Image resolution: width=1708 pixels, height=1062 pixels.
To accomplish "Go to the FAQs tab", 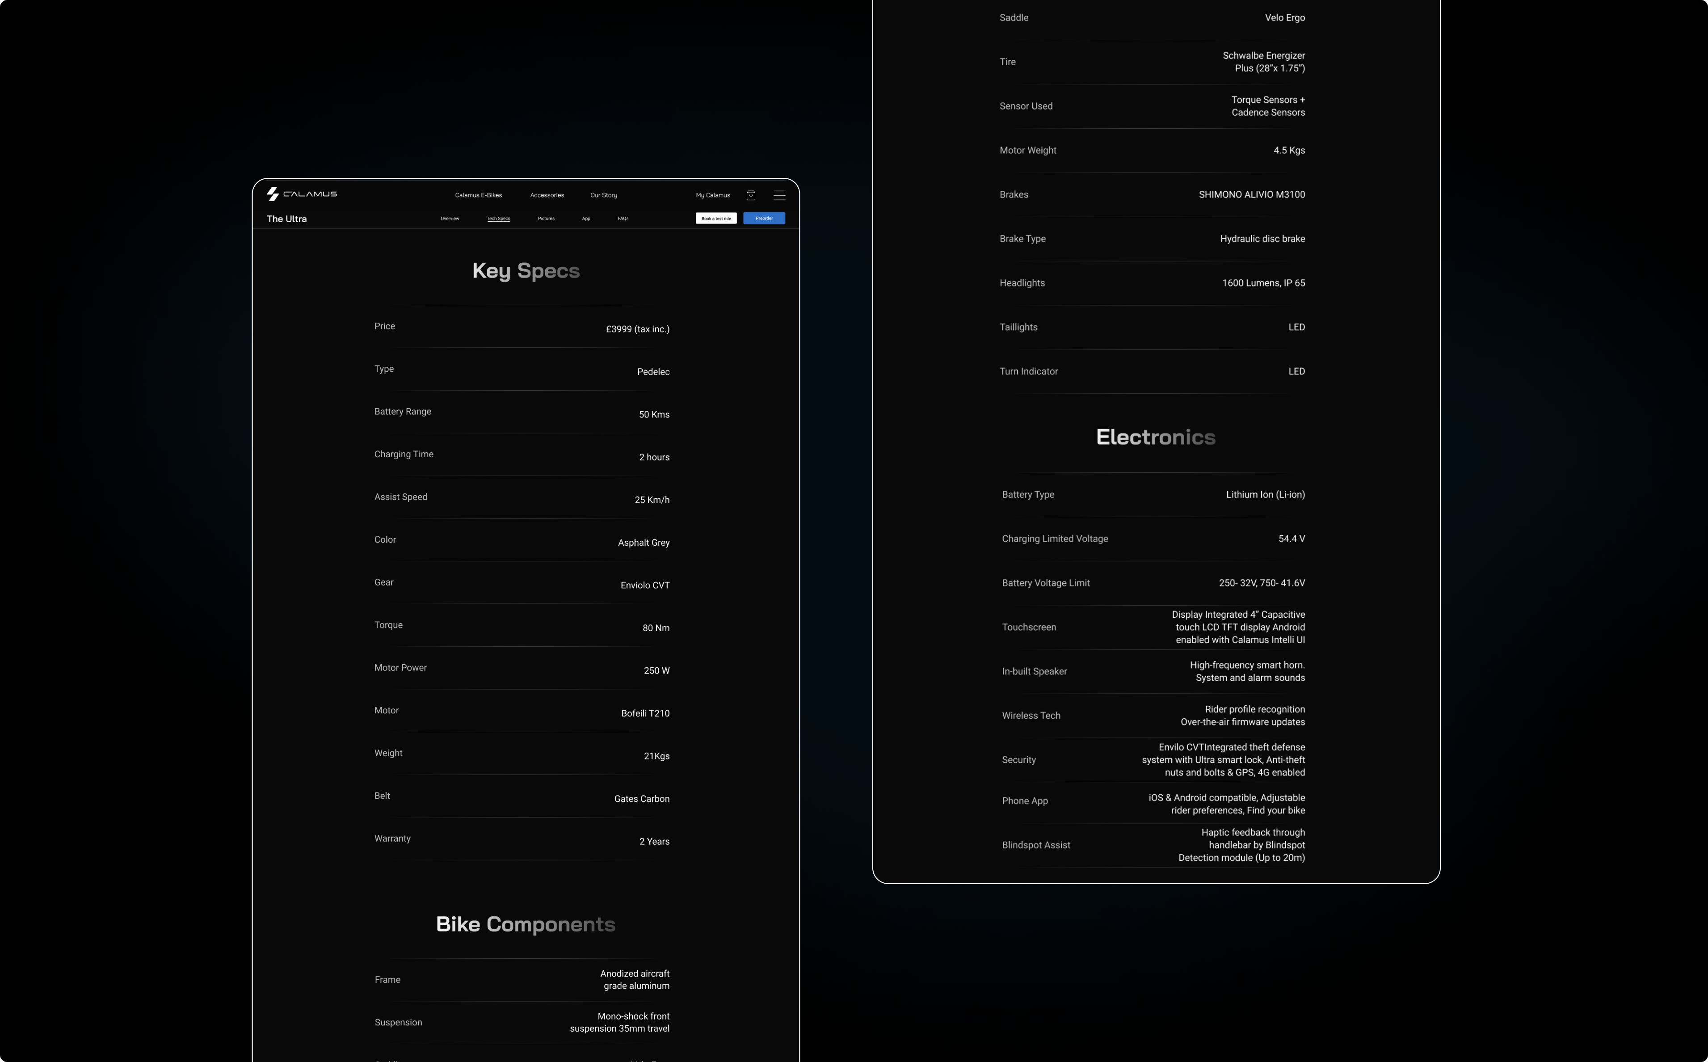I will pyautogui.click(x=623, y=219).
